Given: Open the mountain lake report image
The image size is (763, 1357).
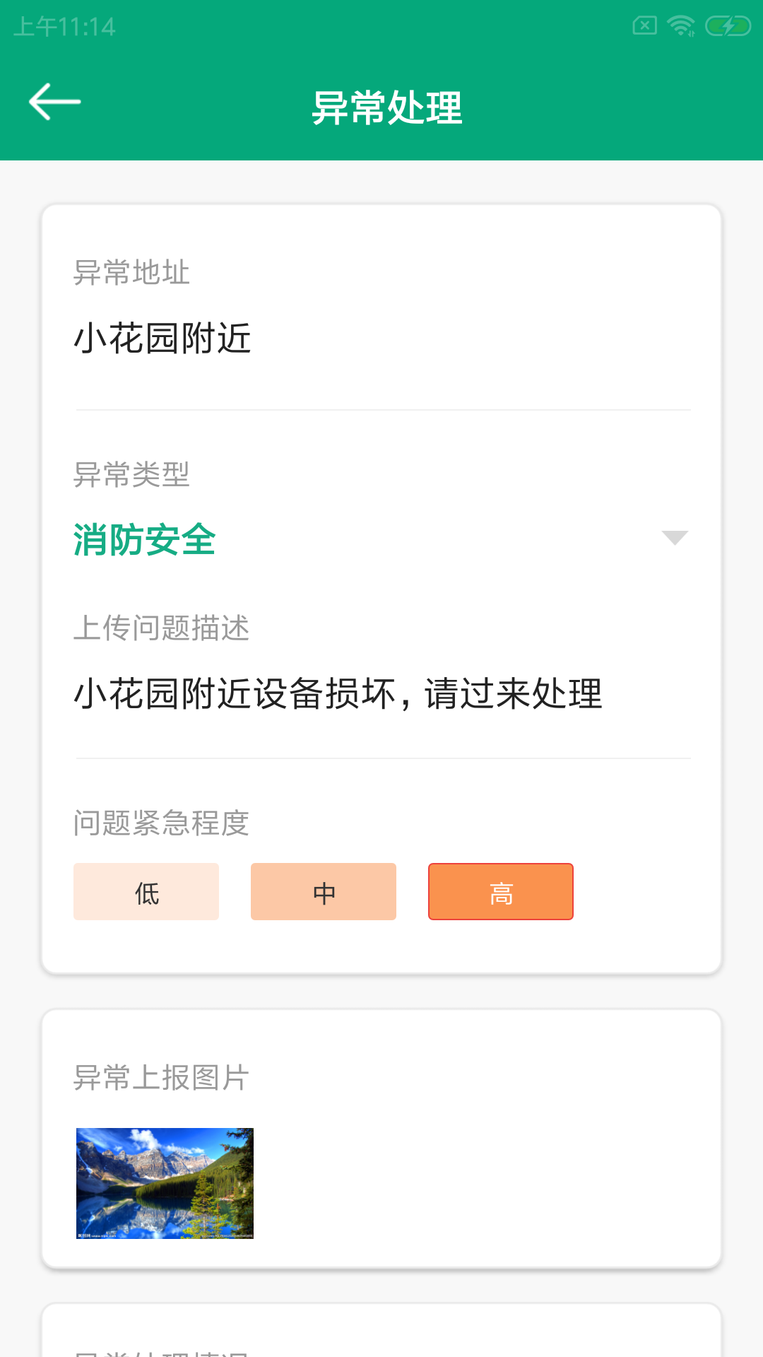Looking at the screenshot, I should (x=165, y=1183).
